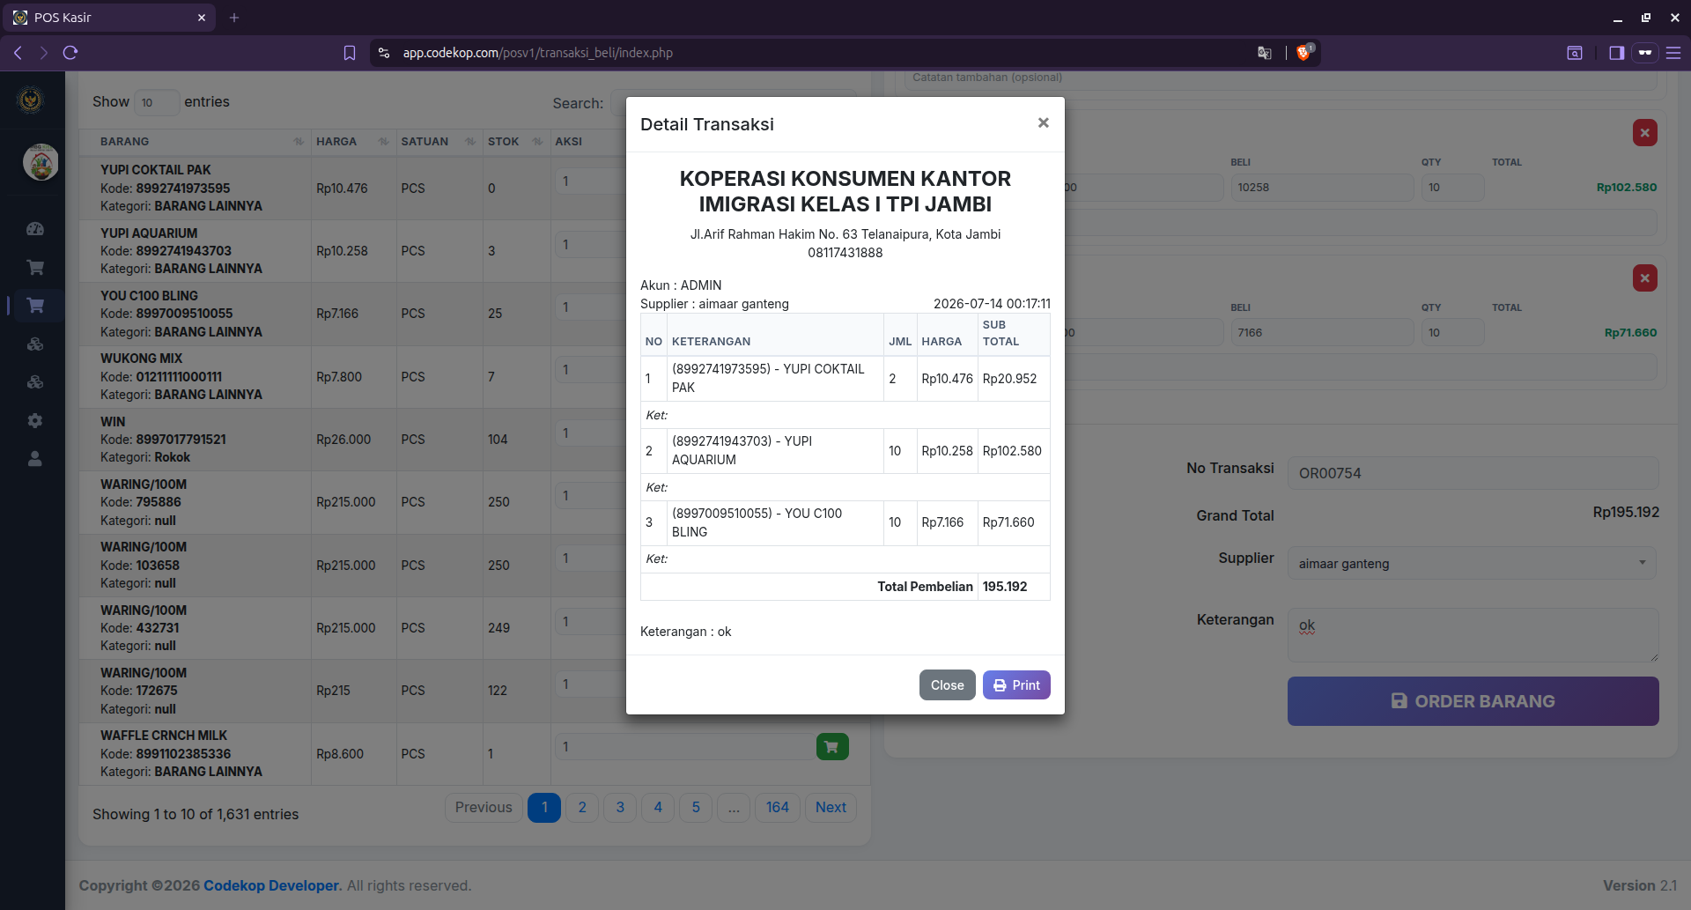The image size is (1691, 910).
Task: Click quantity field for YUPI AQUARIUM row
Action: pos(589,245)
